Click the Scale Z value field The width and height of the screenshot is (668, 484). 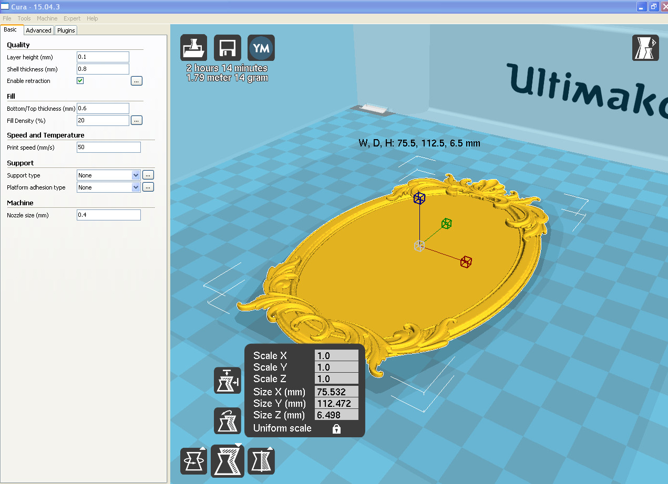tap(336, 378)
